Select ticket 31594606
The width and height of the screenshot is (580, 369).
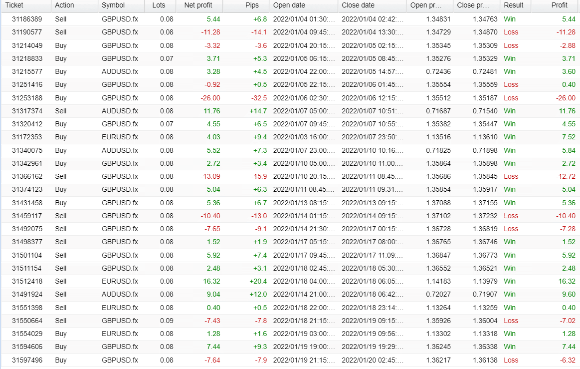[27, 347]
